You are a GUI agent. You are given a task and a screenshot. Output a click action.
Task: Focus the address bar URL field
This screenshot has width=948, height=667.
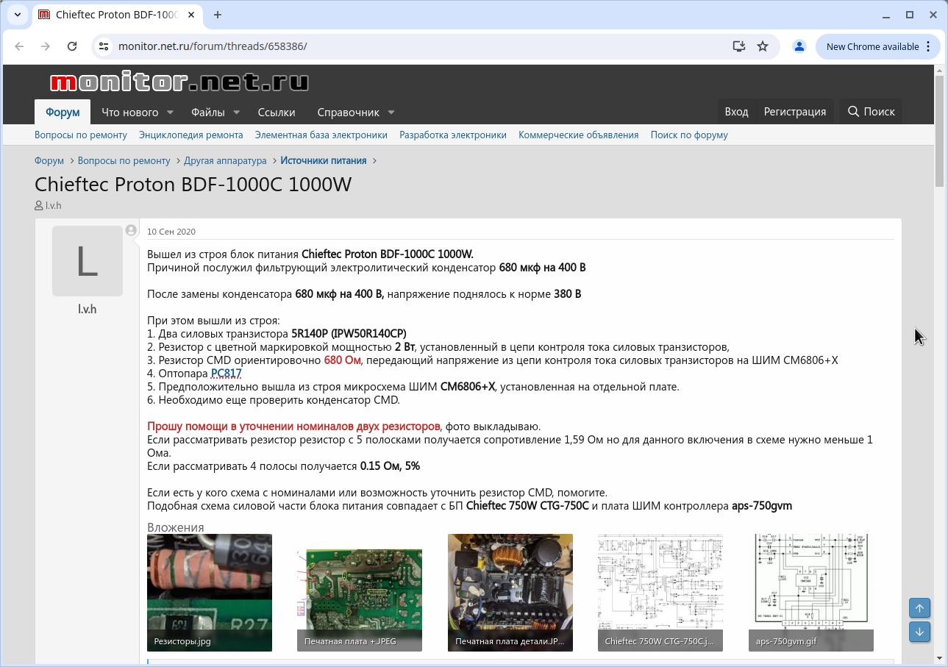pos(419,46)
